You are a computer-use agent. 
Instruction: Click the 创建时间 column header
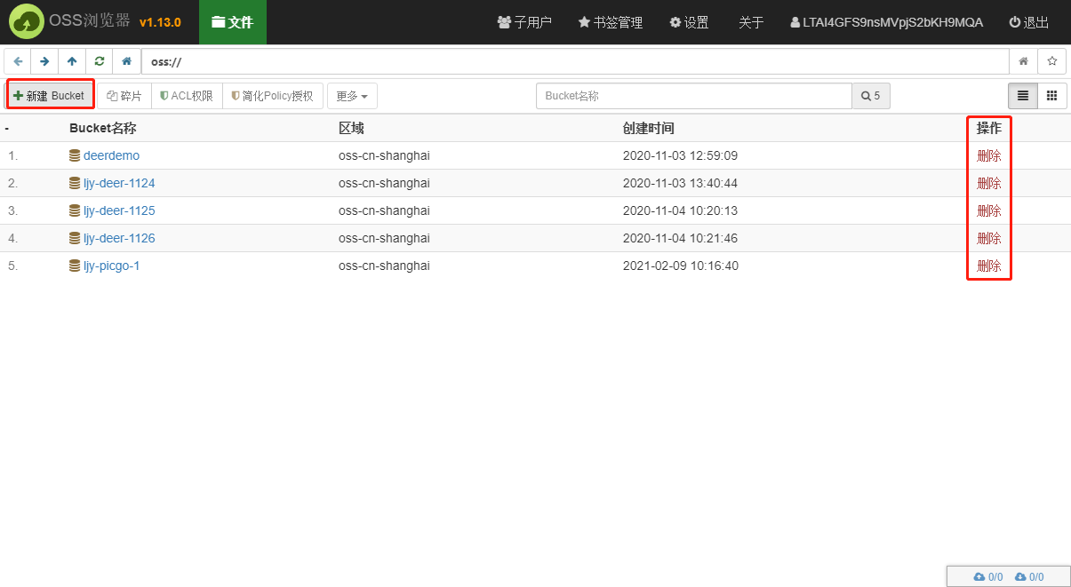pyautogui.click(x=648, y=128)
